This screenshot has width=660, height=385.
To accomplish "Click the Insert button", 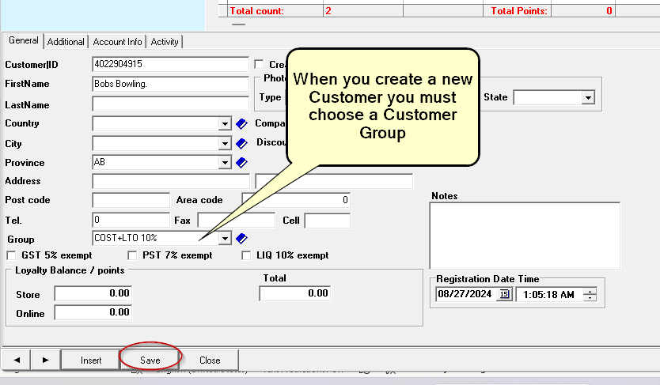I will pyautogui.click(x=91, y=360).
